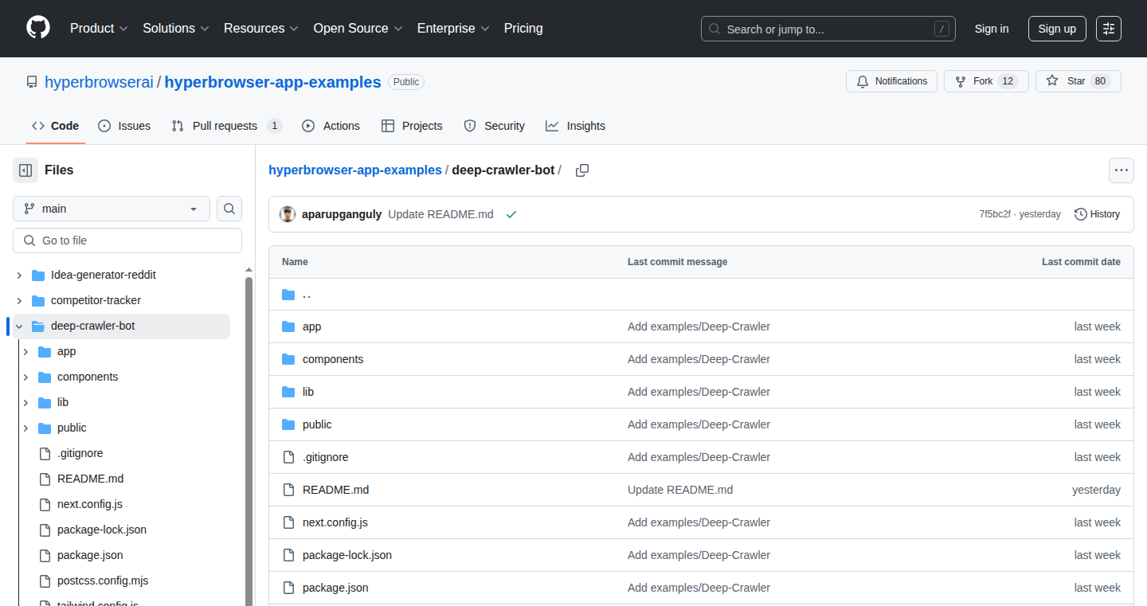Go to the GitHub homepage logo
This screenshot has height=606, width=1147.
coord(38,28)
